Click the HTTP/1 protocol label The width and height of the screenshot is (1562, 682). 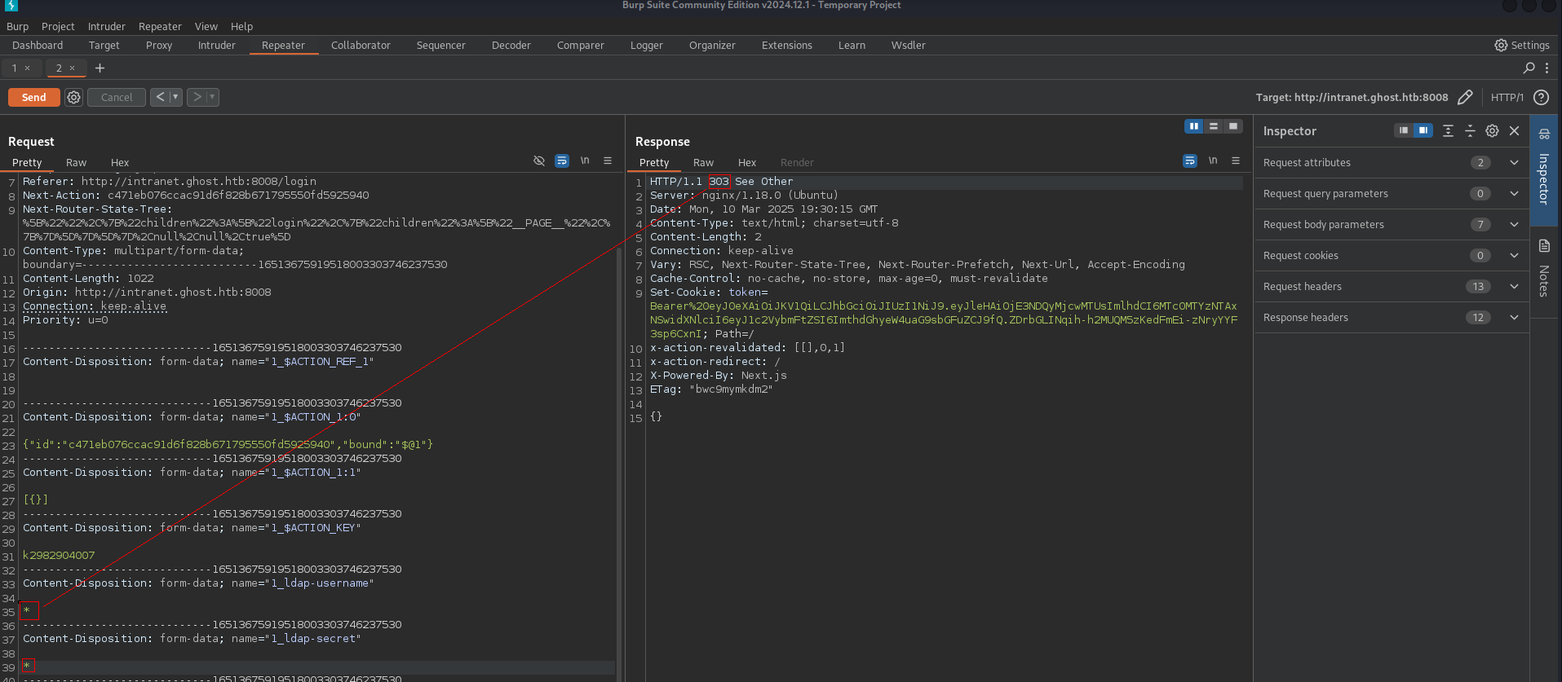(1507, 97)
